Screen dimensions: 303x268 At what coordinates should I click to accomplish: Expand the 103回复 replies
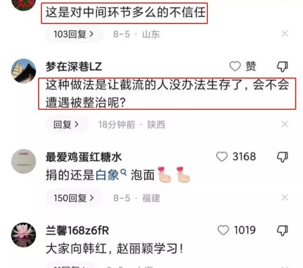[74, 35]
